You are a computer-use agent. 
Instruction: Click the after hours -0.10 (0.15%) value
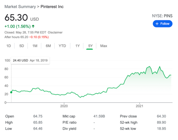tap(39, 37)
